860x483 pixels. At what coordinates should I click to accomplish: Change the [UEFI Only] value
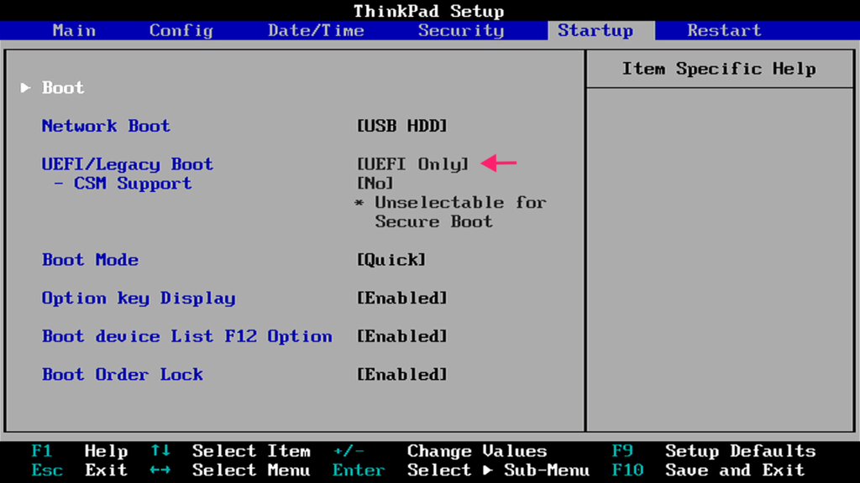click(413, 164)
